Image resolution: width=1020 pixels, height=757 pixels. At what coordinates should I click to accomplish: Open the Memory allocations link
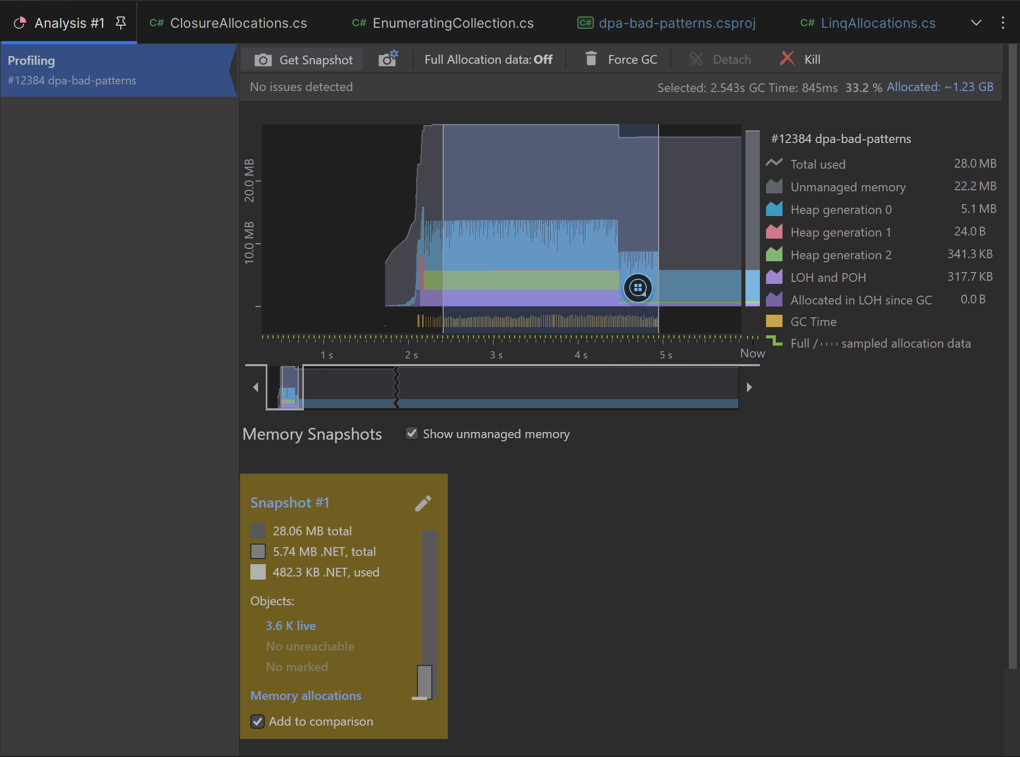tap(305, 696)
